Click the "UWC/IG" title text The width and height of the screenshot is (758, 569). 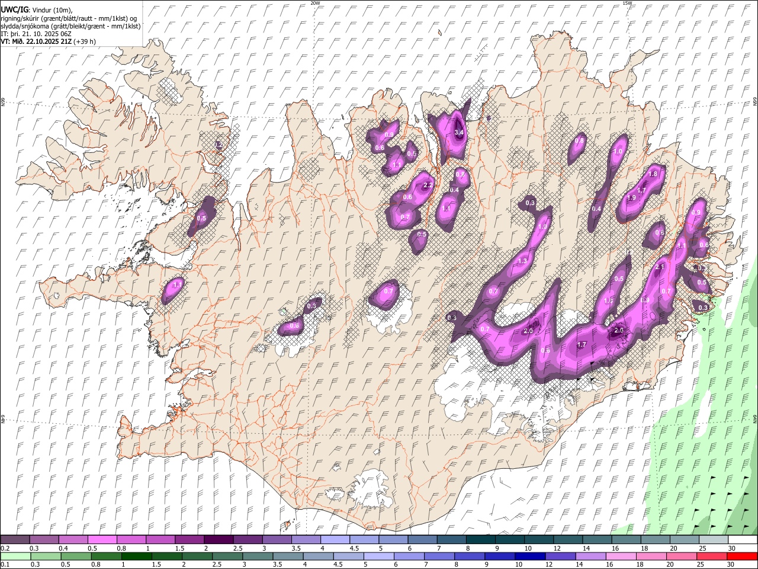14,9
